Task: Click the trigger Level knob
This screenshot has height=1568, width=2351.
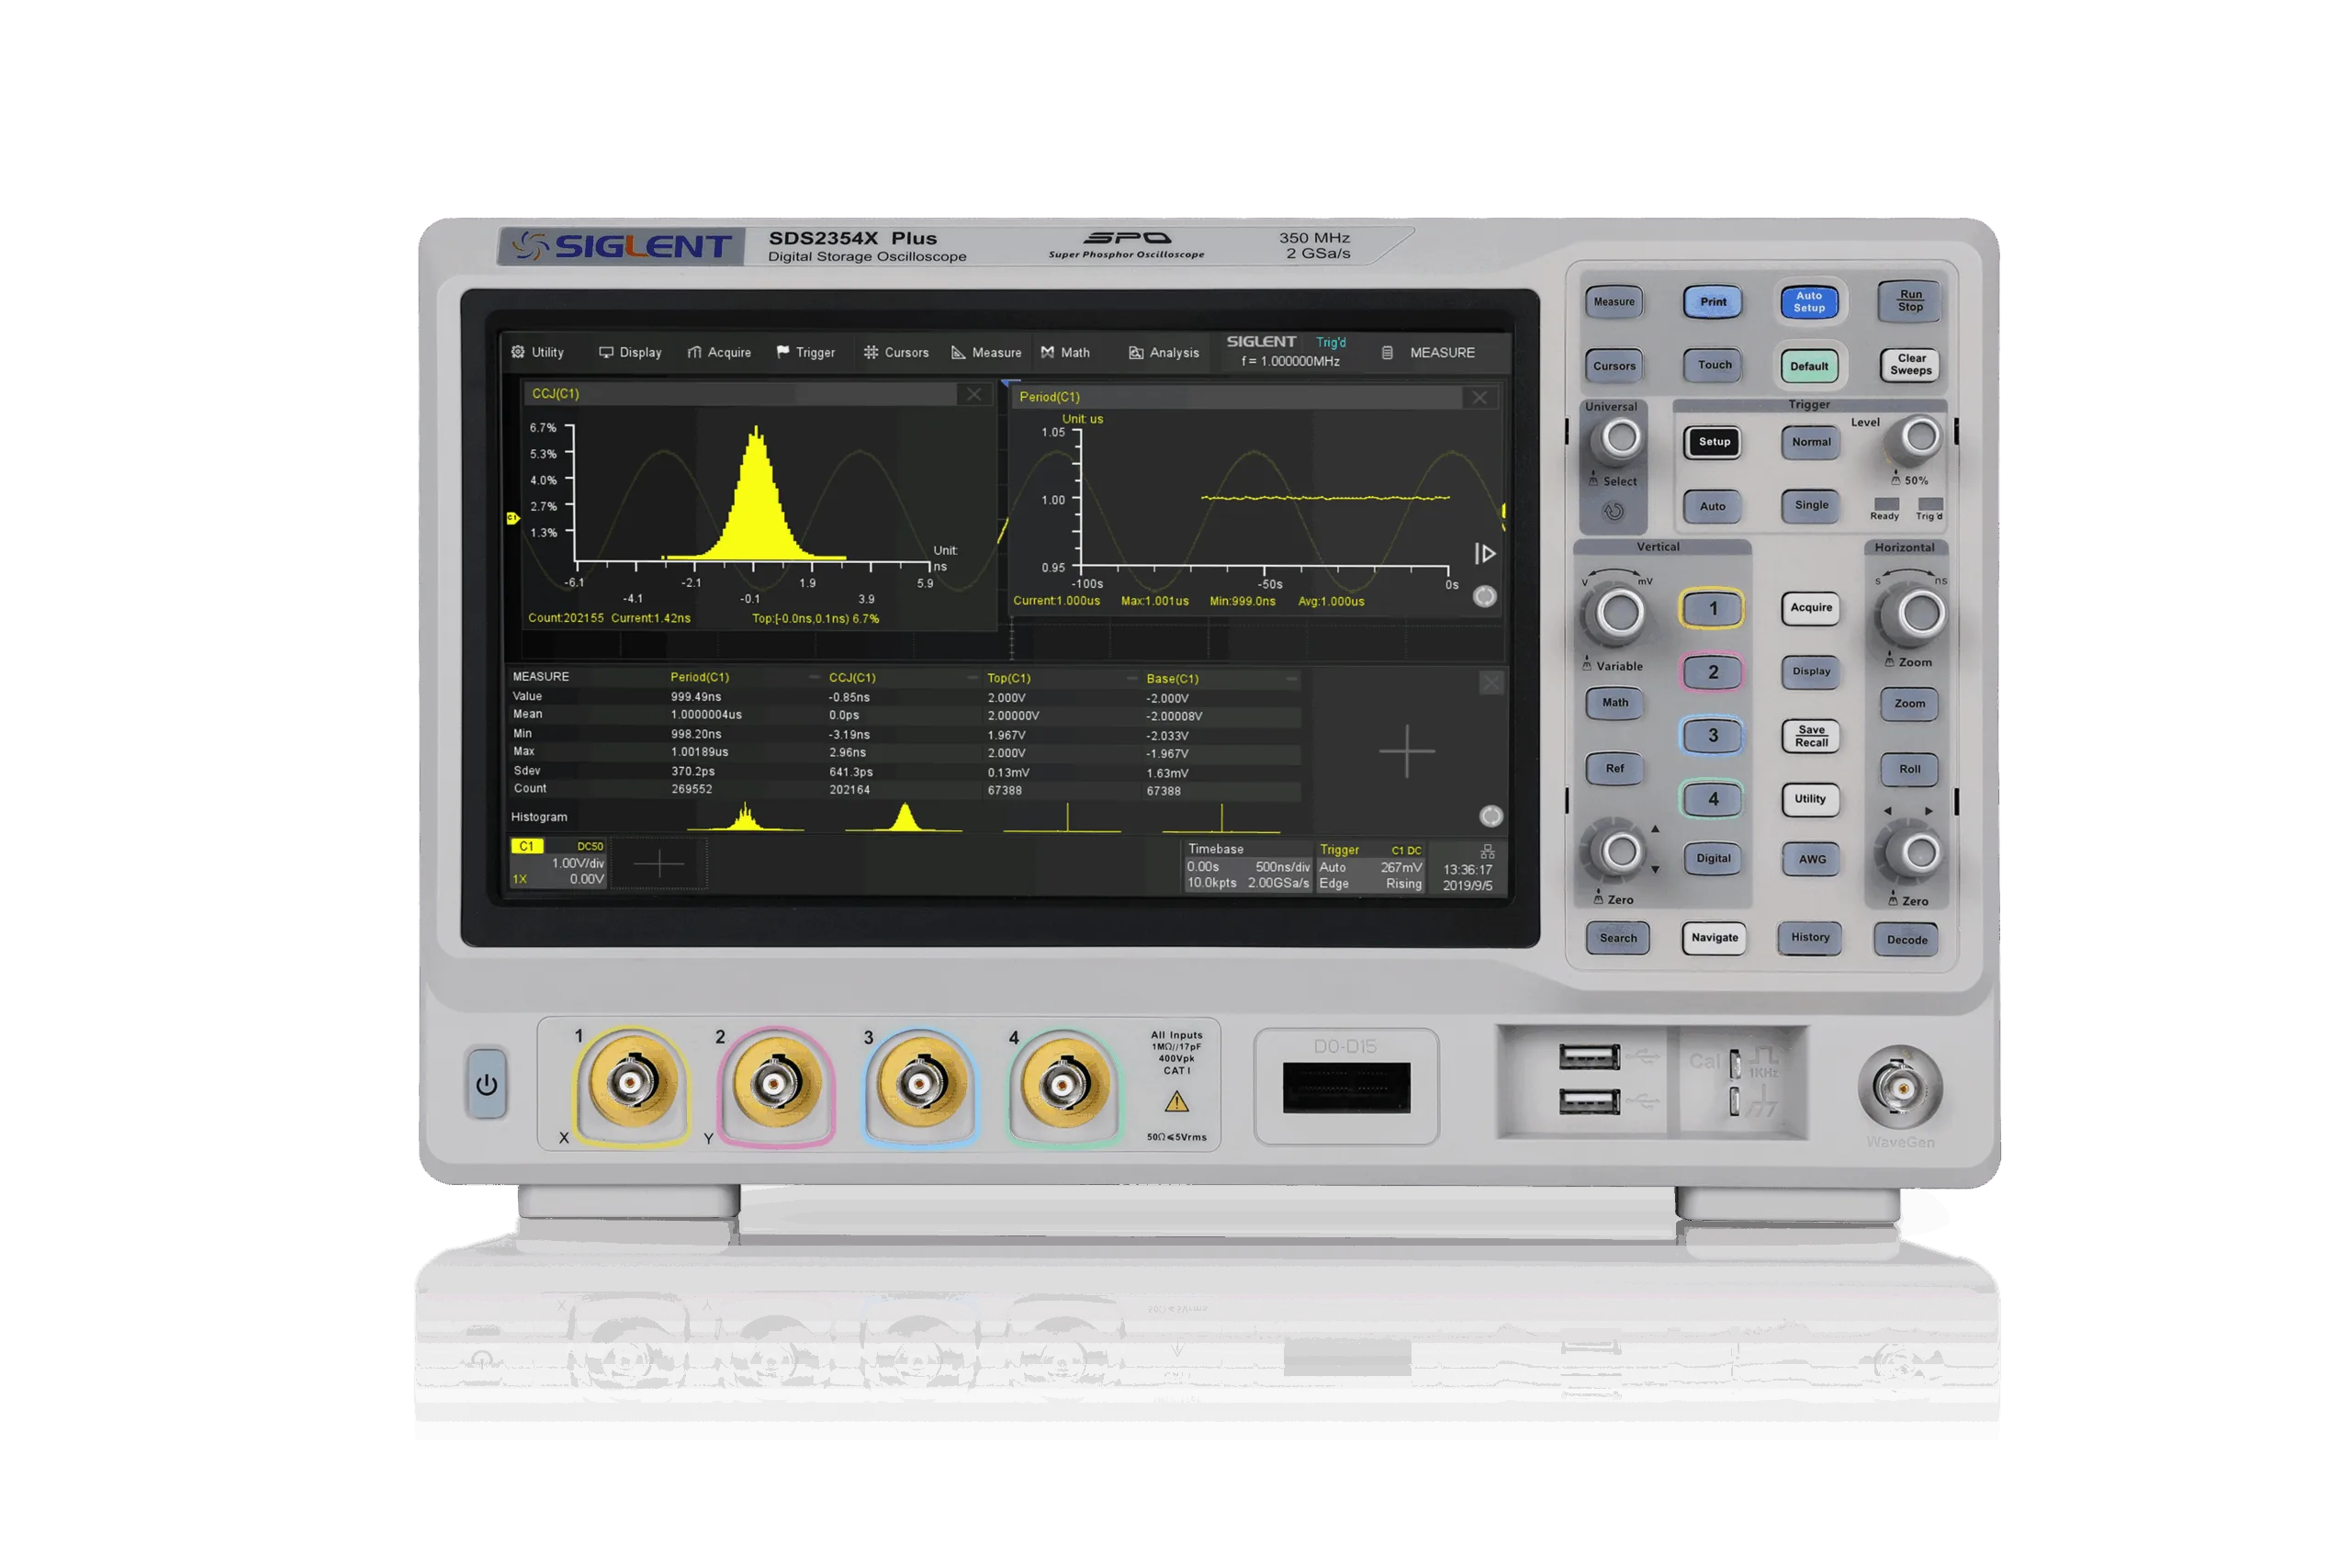Action: tap(1918, 438)
